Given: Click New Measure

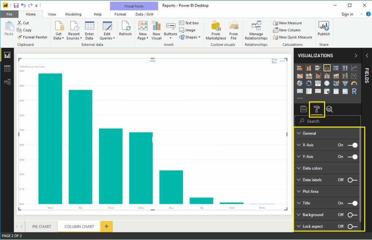Looking at the screenshot, I should point(287,23).
